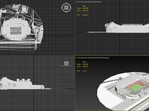Open the Perspective point-of-view label menu
The width and height of the screenshot is (149, 111).
point(84,58)
